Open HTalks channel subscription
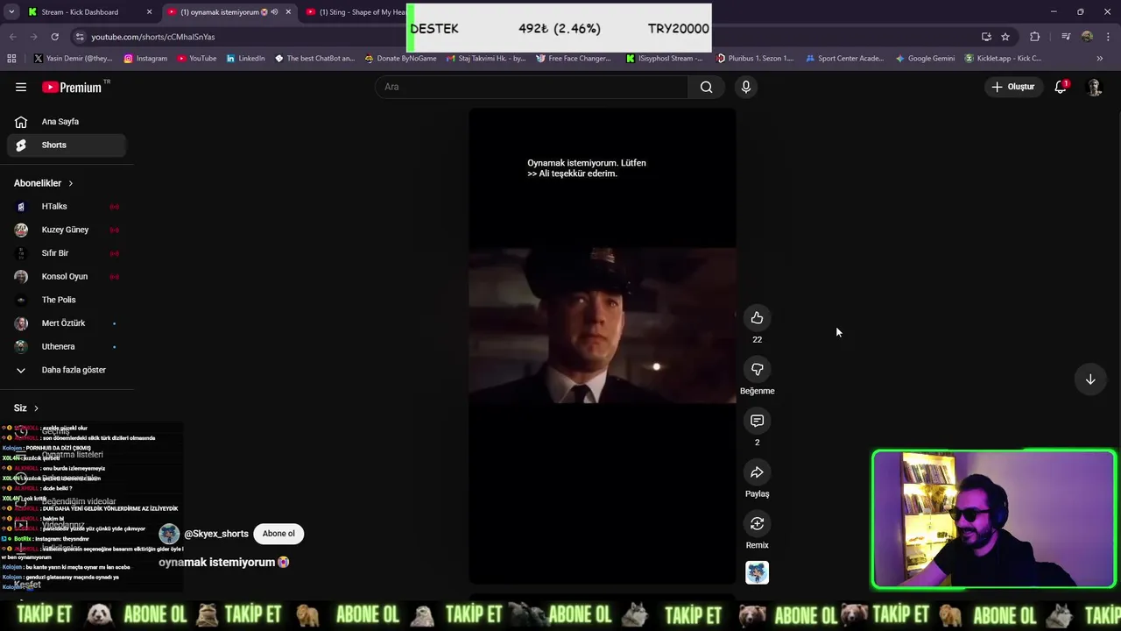This screenshot has height=631, width=1121. [x=67, y=207]
